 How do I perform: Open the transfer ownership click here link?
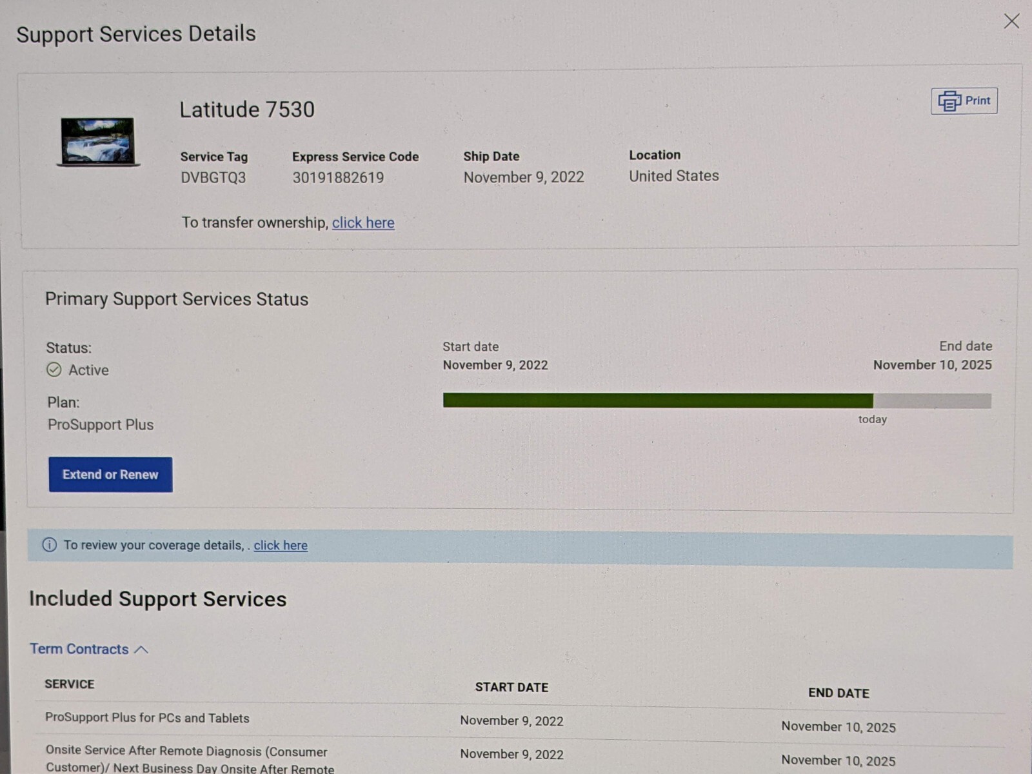(363, 223)
